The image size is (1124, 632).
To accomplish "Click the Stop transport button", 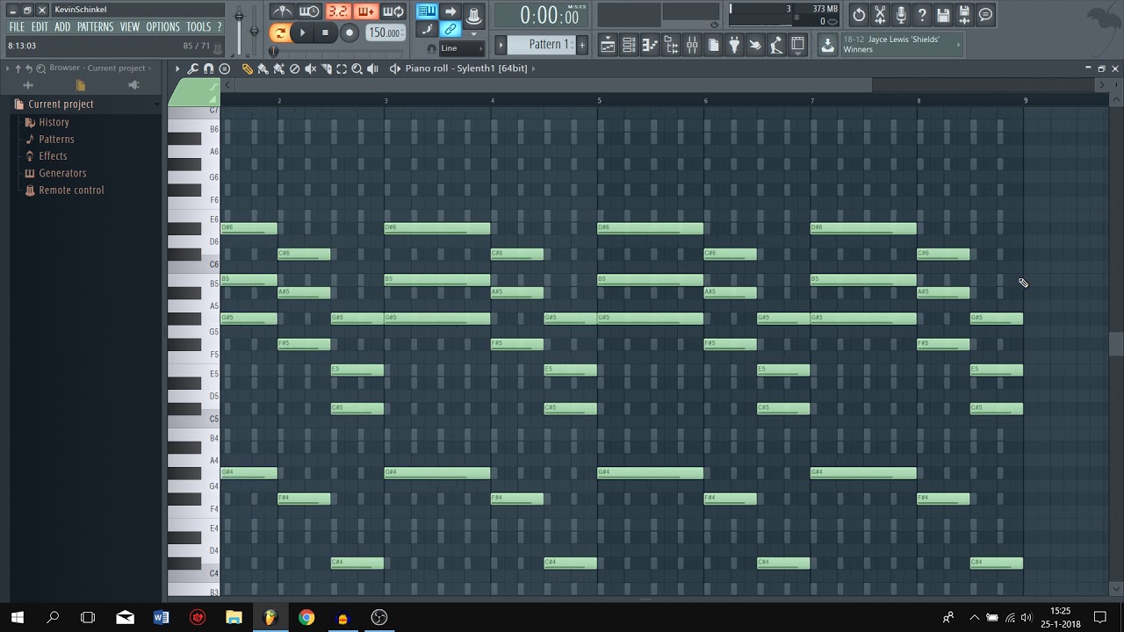I will (325, 33).
